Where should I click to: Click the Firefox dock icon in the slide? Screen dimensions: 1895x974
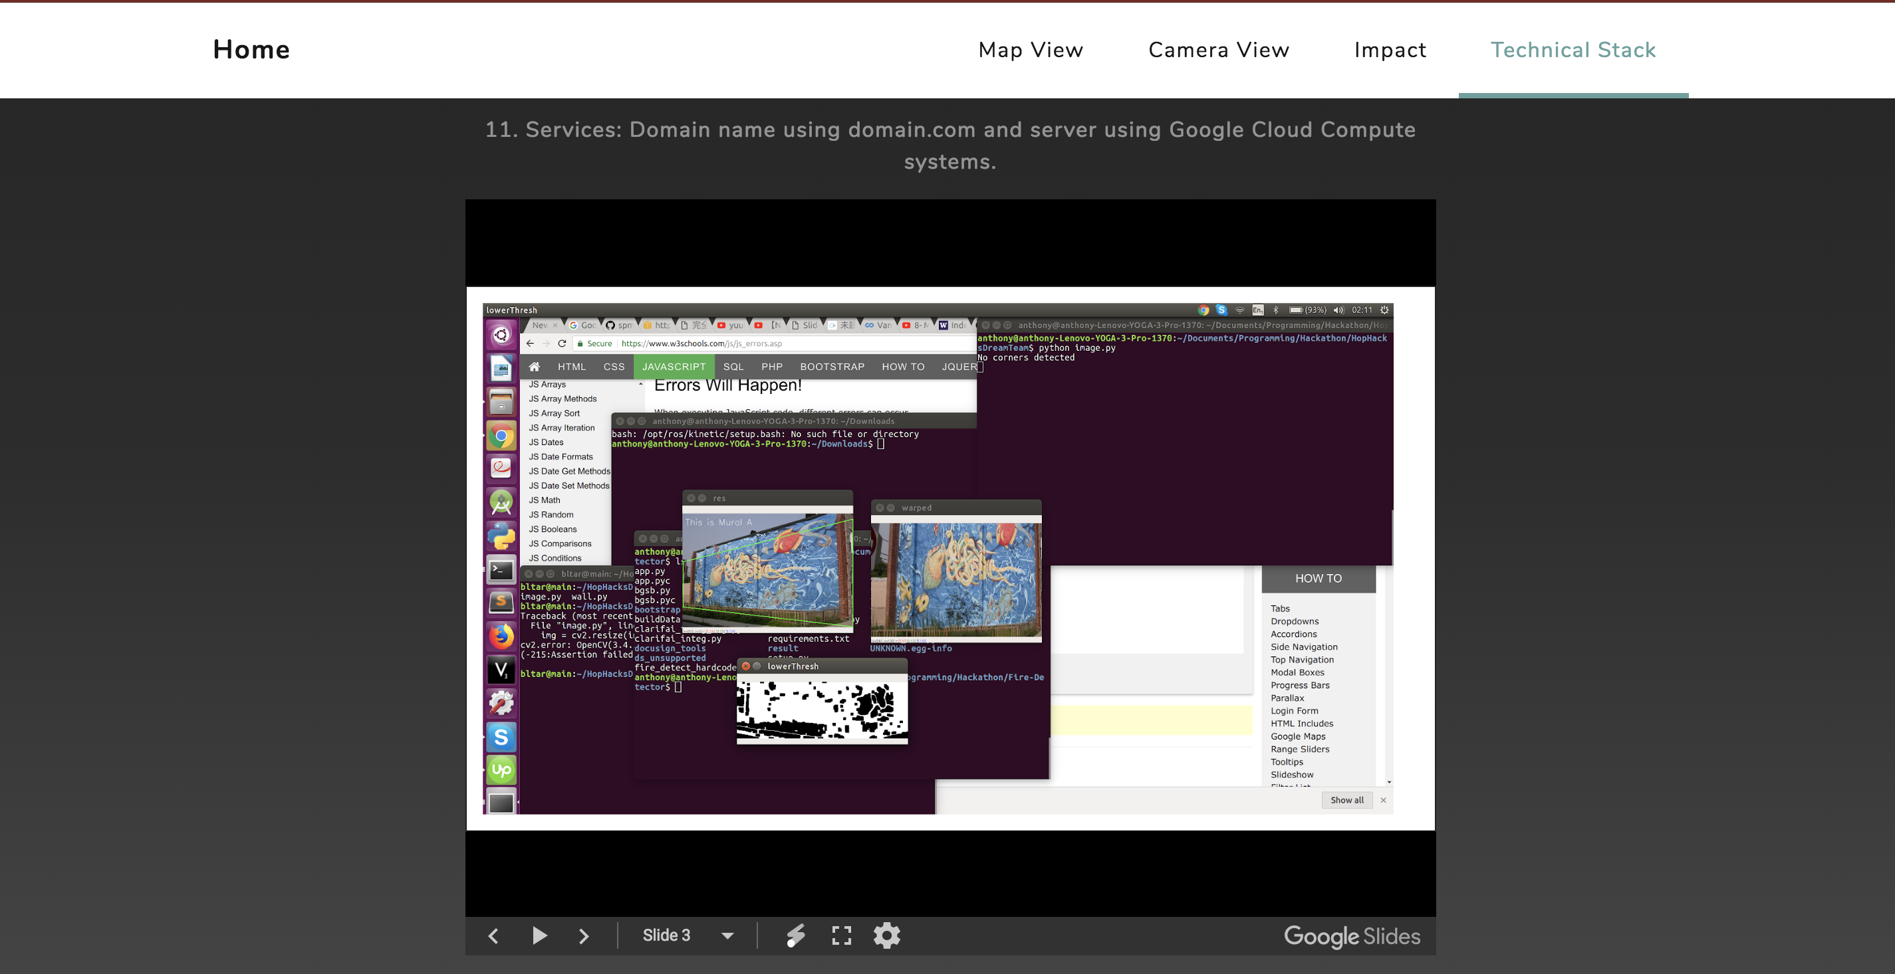coord(501,636)
